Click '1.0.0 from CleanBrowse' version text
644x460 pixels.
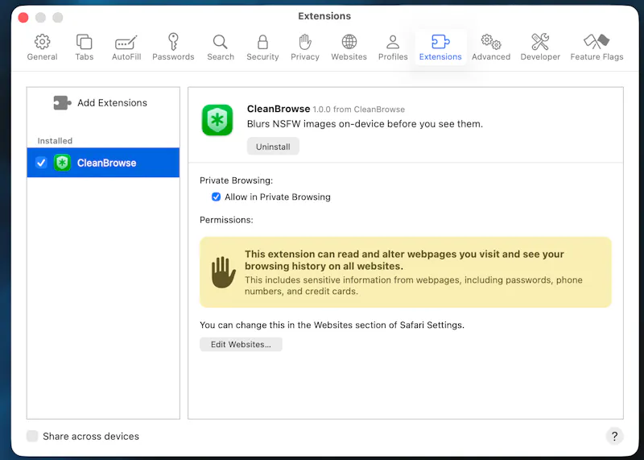pos(358,110)
